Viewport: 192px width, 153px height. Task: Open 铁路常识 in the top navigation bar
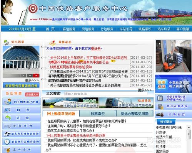coord(145,29)
